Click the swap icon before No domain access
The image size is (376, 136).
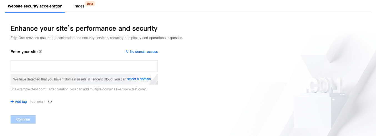pyautogui.click(x=127, y=51)
